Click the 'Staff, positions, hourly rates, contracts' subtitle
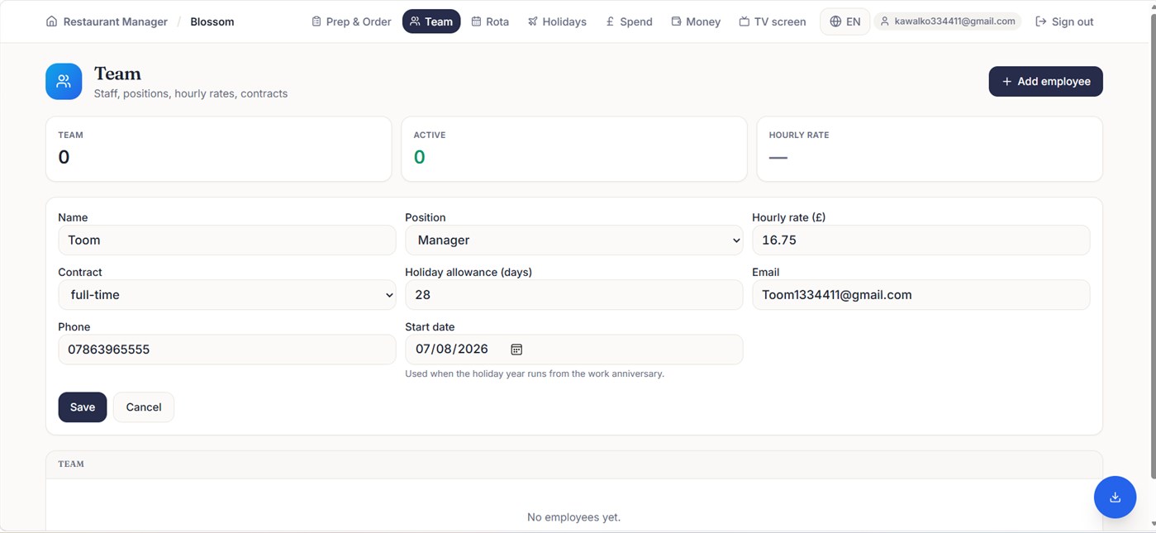This screenshot has width=1156, height=533. point(191,93)
